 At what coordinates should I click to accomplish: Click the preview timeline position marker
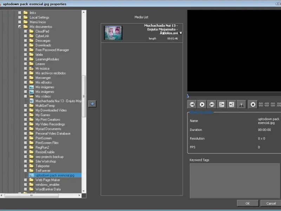[x=188, y=96]
